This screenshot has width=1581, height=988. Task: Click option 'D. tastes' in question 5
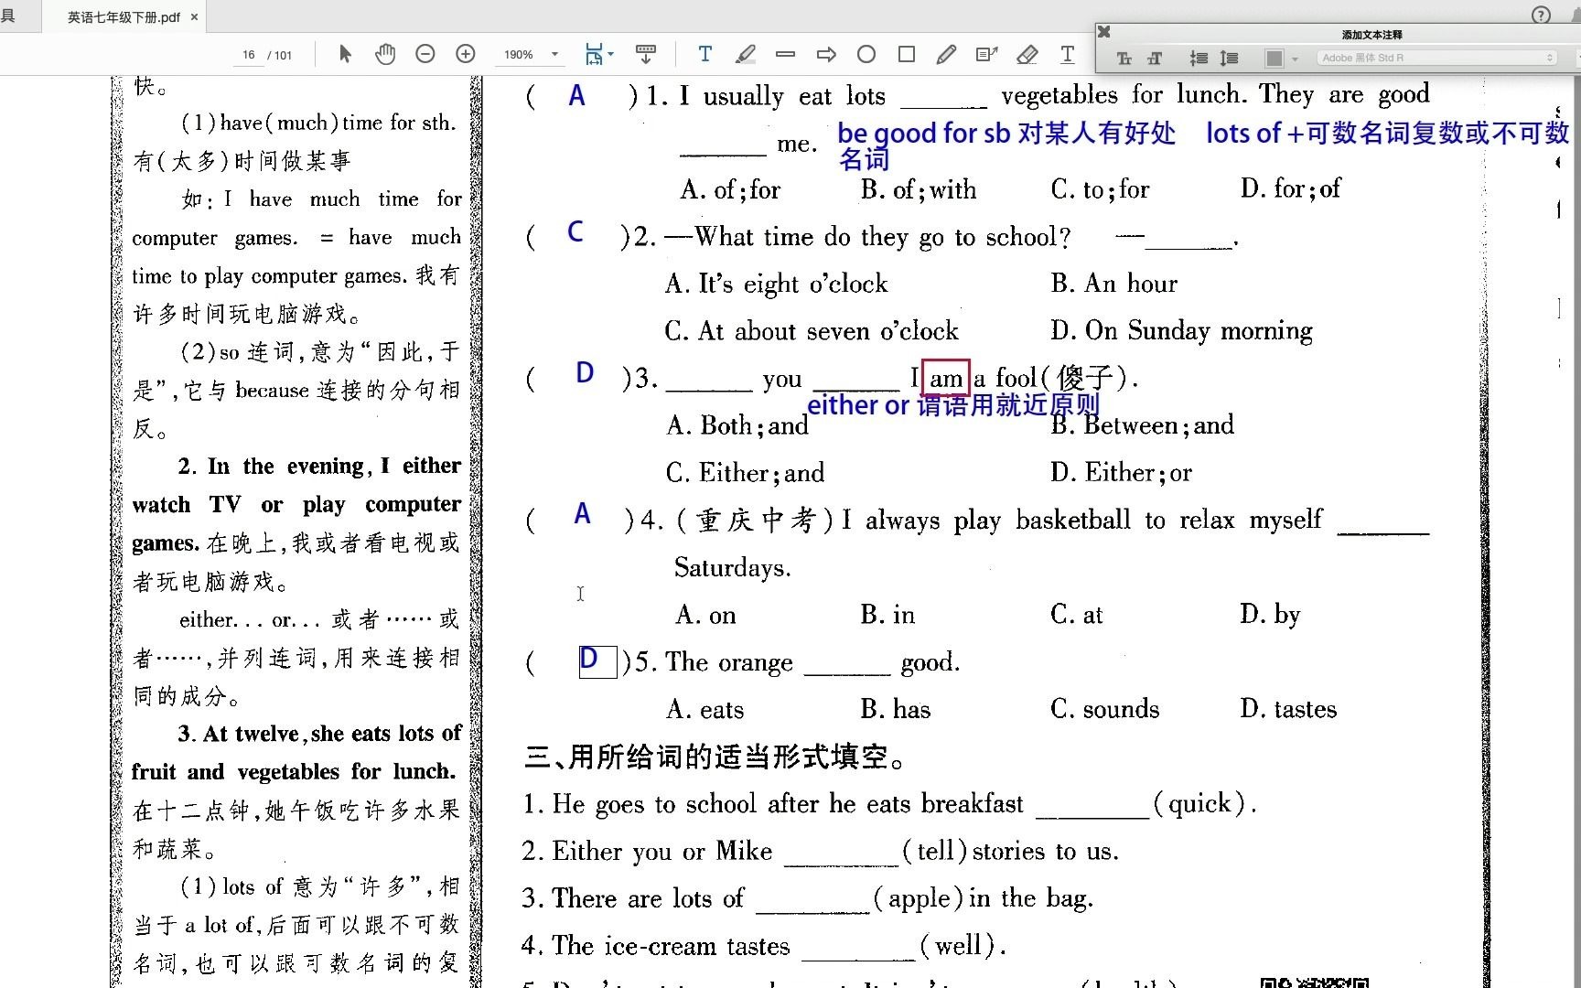coord(1288,708)
